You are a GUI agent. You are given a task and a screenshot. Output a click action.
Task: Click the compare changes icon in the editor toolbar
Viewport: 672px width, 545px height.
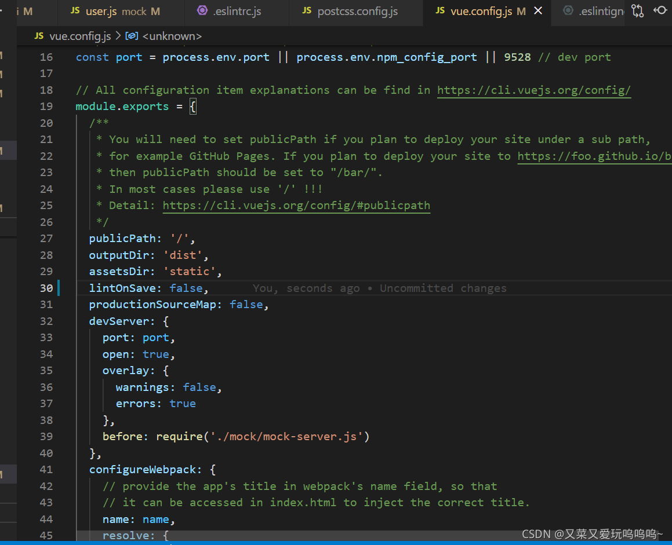(637, 10)
